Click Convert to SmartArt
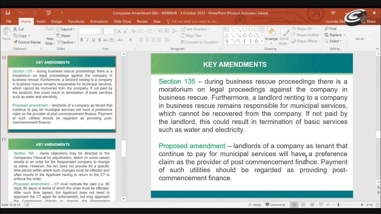The height and width of the screenshot is (214, 381). (200, 42)
